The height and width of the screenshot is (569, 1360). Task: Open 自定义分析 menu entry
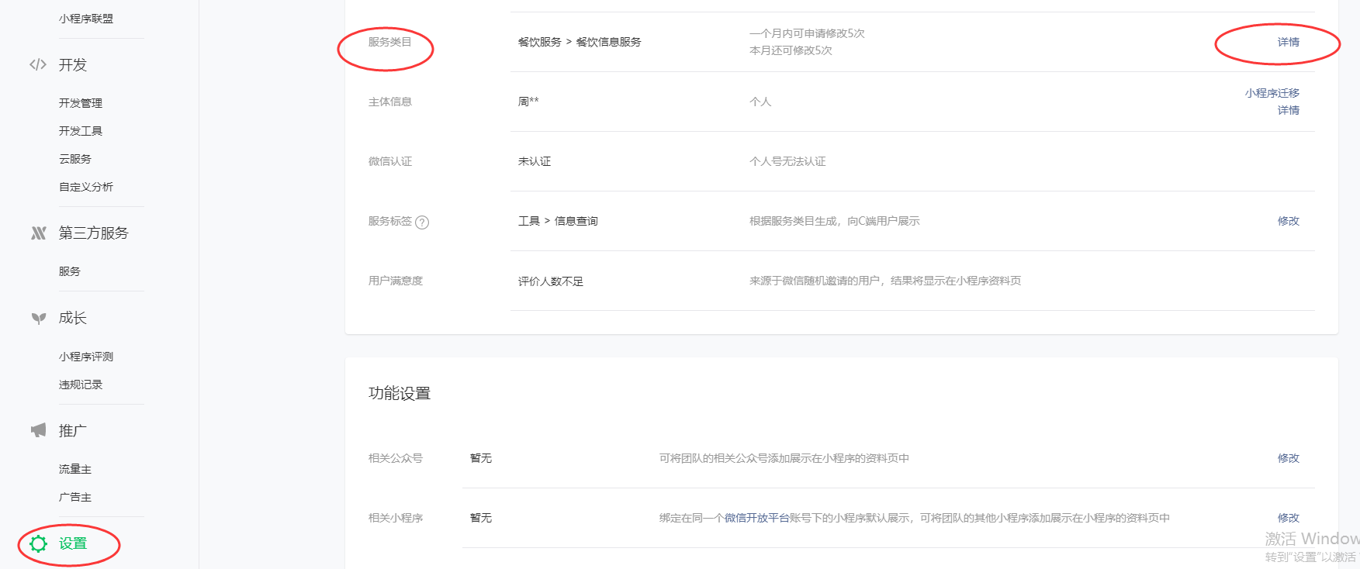86,187
